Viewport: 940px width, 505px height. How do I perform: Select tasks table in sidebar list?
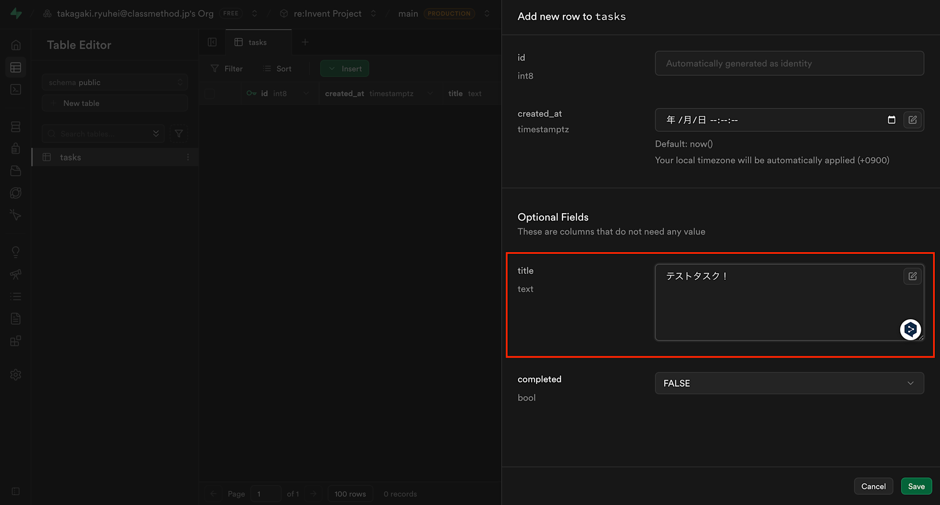(70, 157)
